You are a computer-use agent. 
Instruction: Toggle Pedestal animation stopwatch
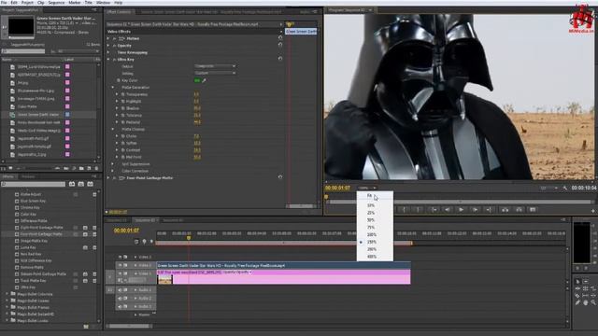pos(123,122)
